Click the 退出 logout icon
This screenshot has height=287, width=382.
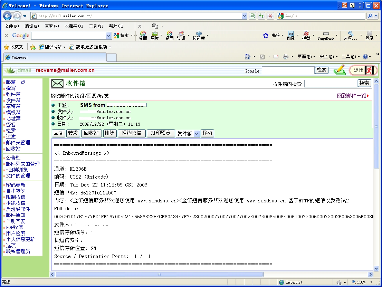point(363,70)
